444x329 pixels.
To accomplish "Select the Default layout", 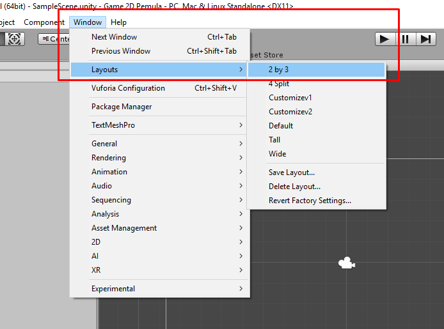I will coord(316,126).
